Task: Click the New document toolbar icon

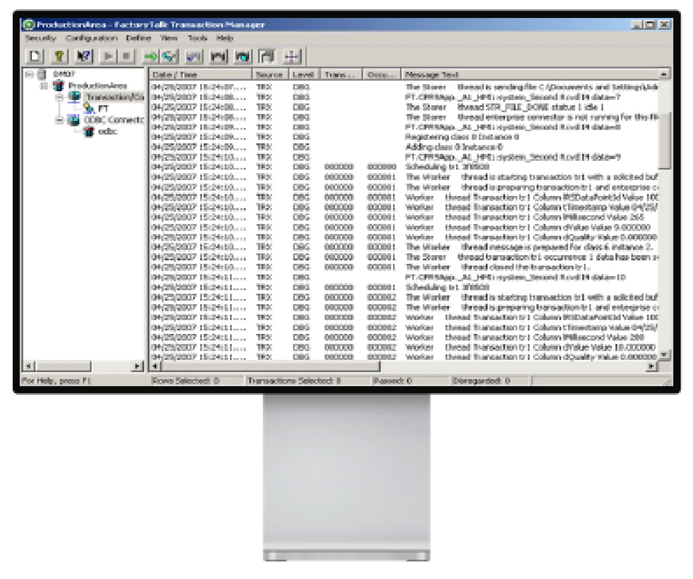Action: [x=35, y=57]
